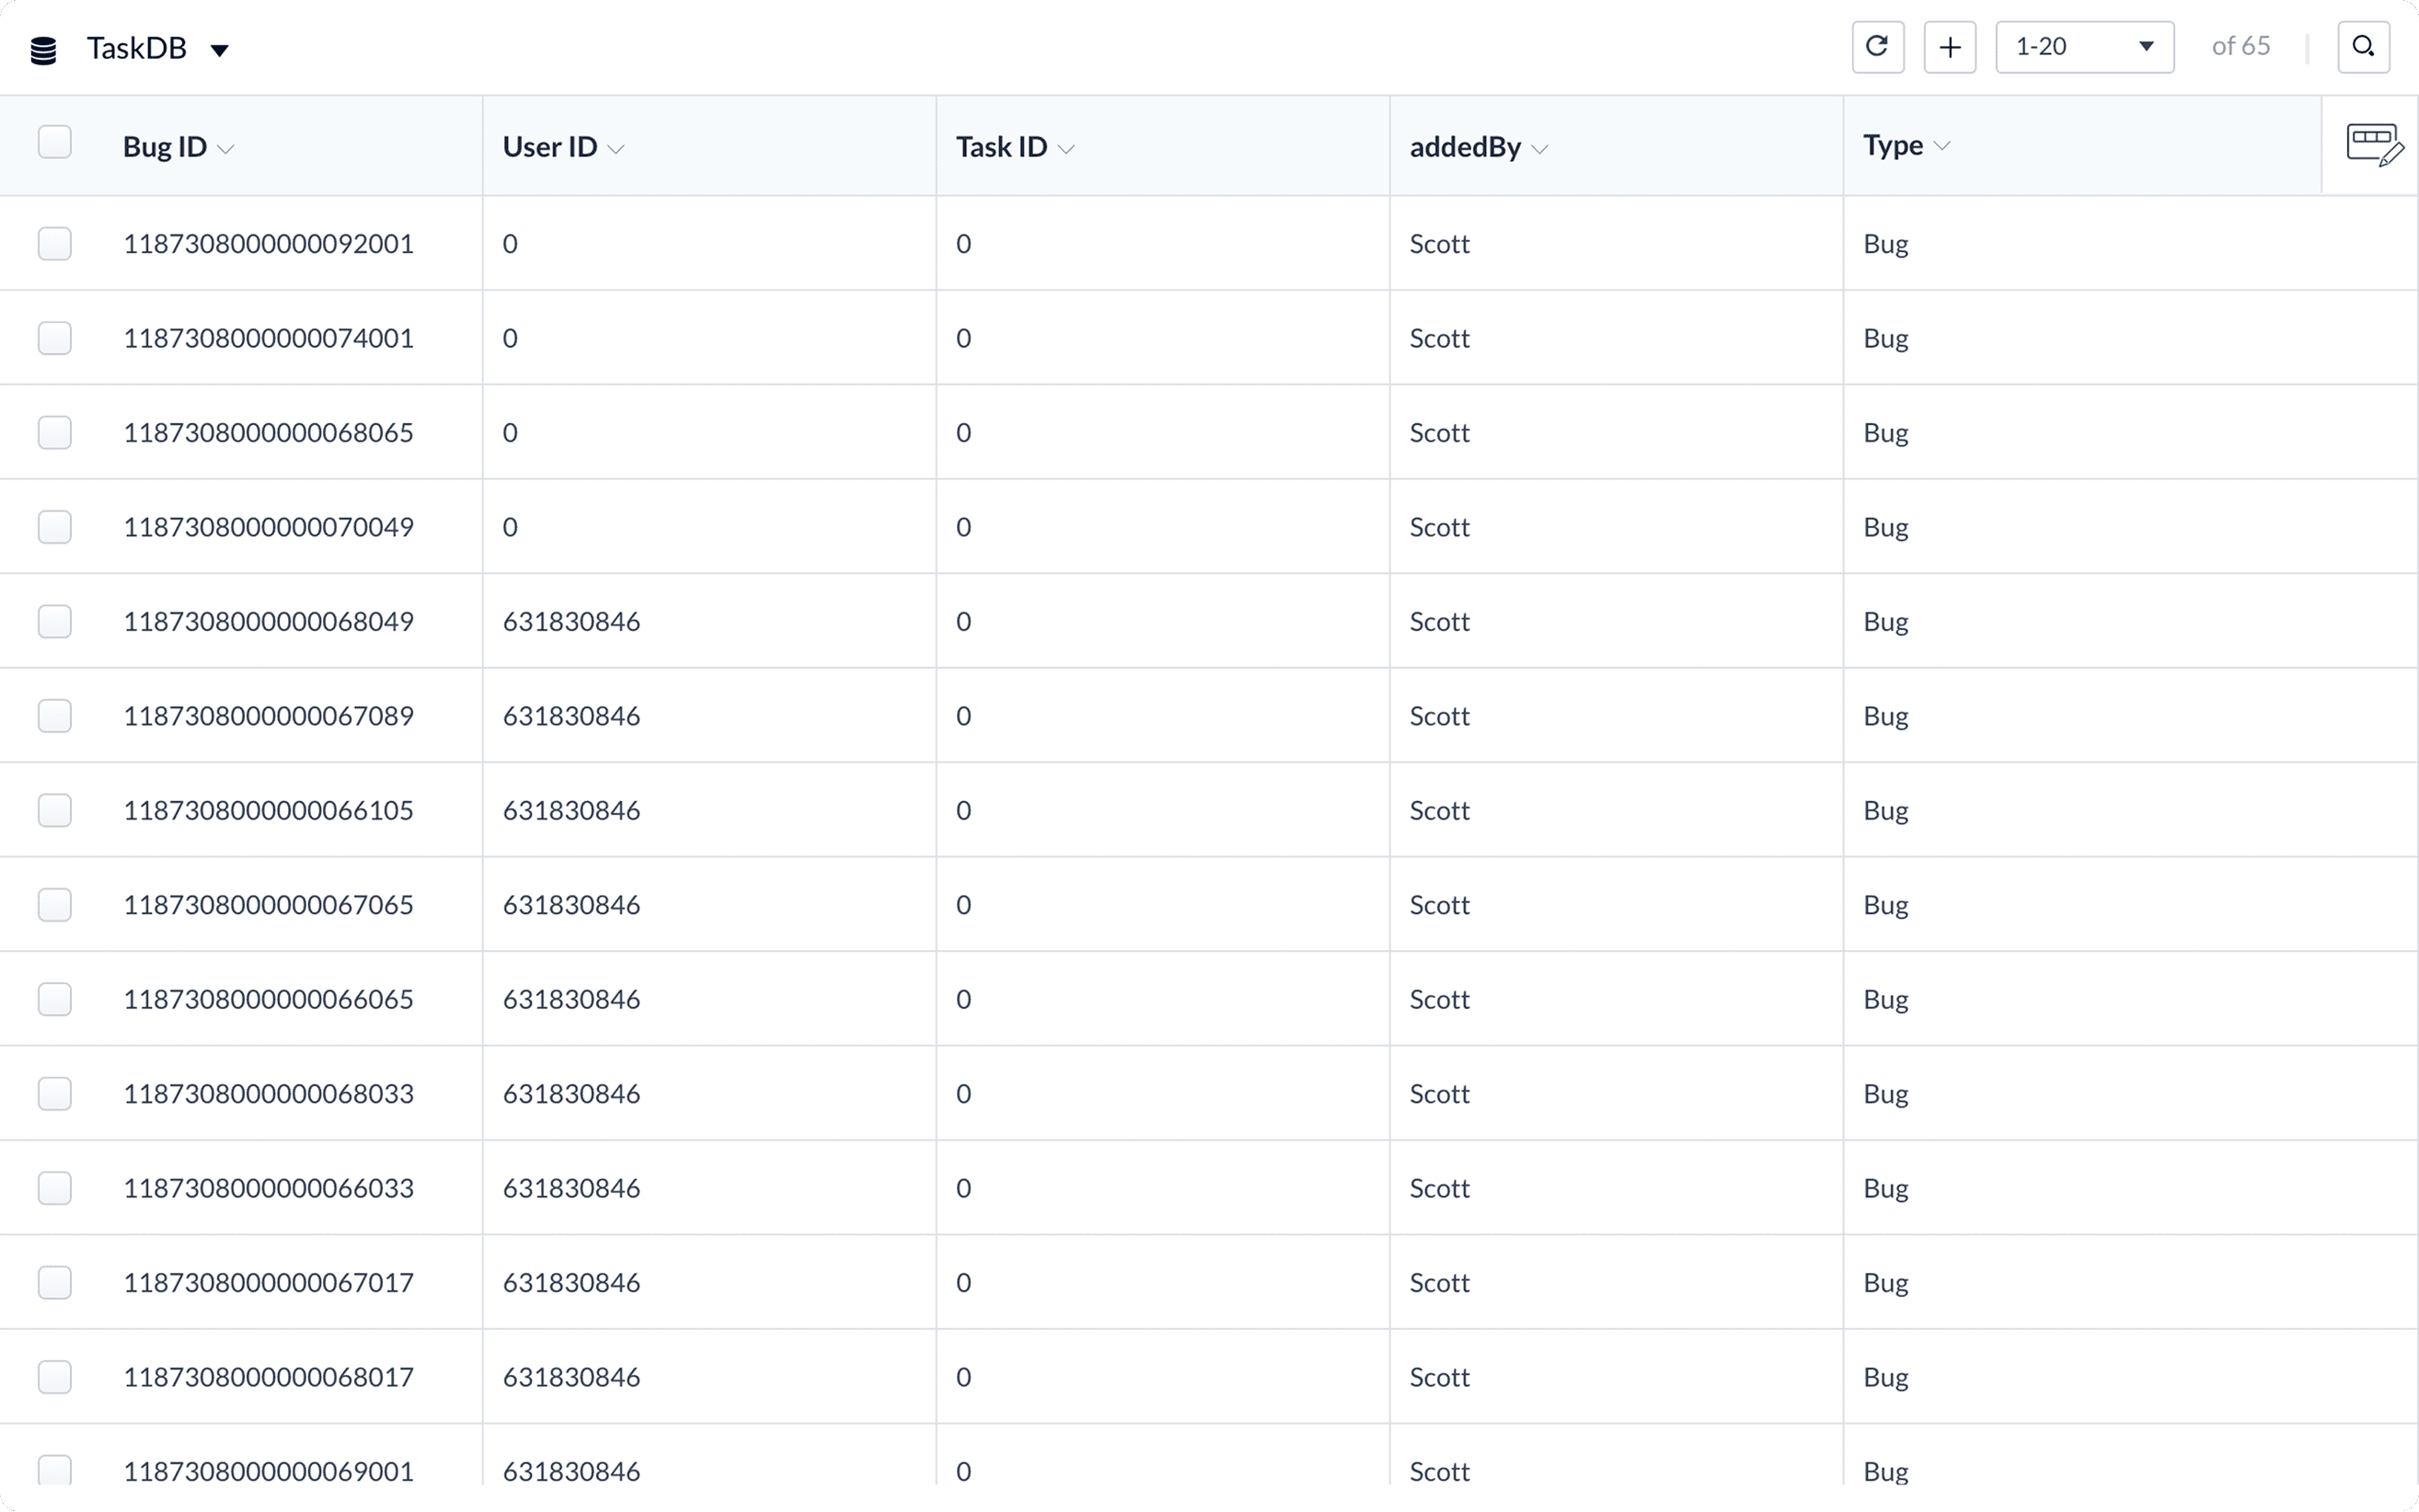Click the addedBy column header label
This screenshot has width=2419, height=1512.
(1465, 147)
